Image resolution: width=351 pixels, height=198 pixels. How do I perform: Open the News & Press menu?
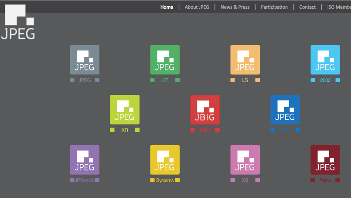pos(235,7)
